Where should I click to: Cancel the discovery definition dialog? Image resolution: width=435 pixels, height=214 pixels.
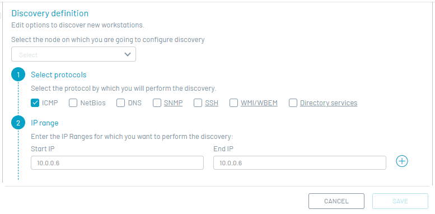coord(336,201)
